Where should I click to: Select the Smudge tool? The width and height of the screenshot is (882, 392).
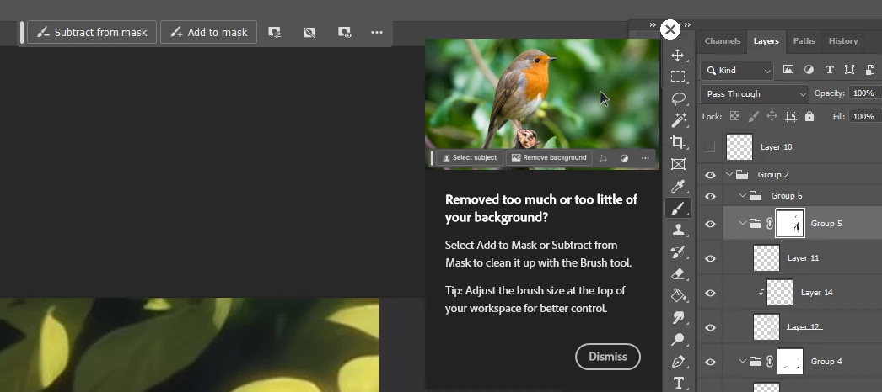[x=679, y=317]
